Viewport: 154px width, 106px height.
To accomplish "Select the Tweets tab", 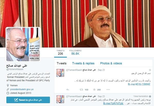I will (62, 63).
